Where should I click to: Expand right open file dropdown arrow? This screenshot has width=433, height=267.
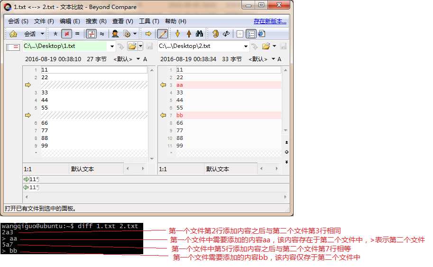coord(274,46)
